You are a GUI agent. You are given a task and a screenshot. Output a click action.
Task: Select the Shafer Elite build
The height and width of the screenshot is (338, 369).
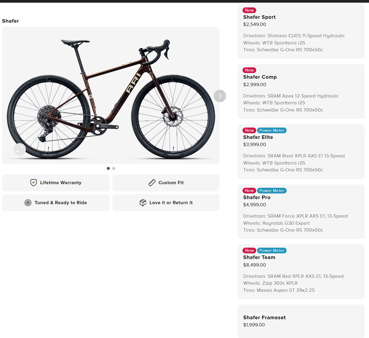[301, 152]
